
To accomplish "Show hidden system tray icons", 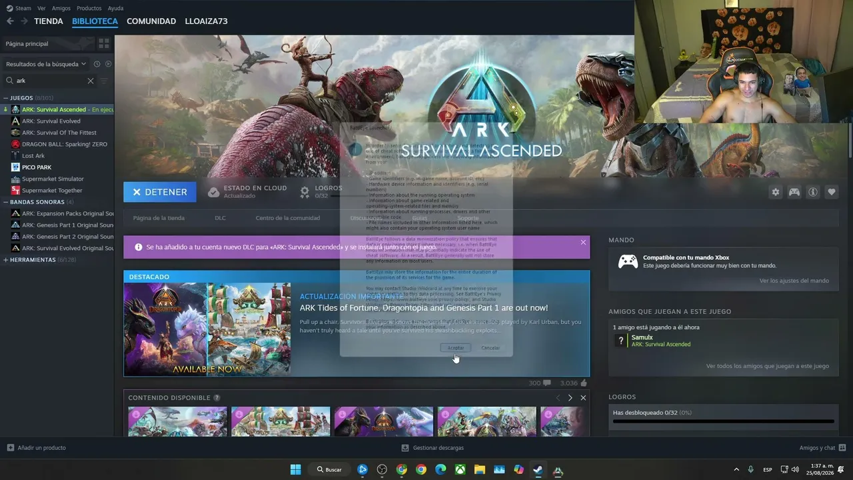I will point(736,469).
